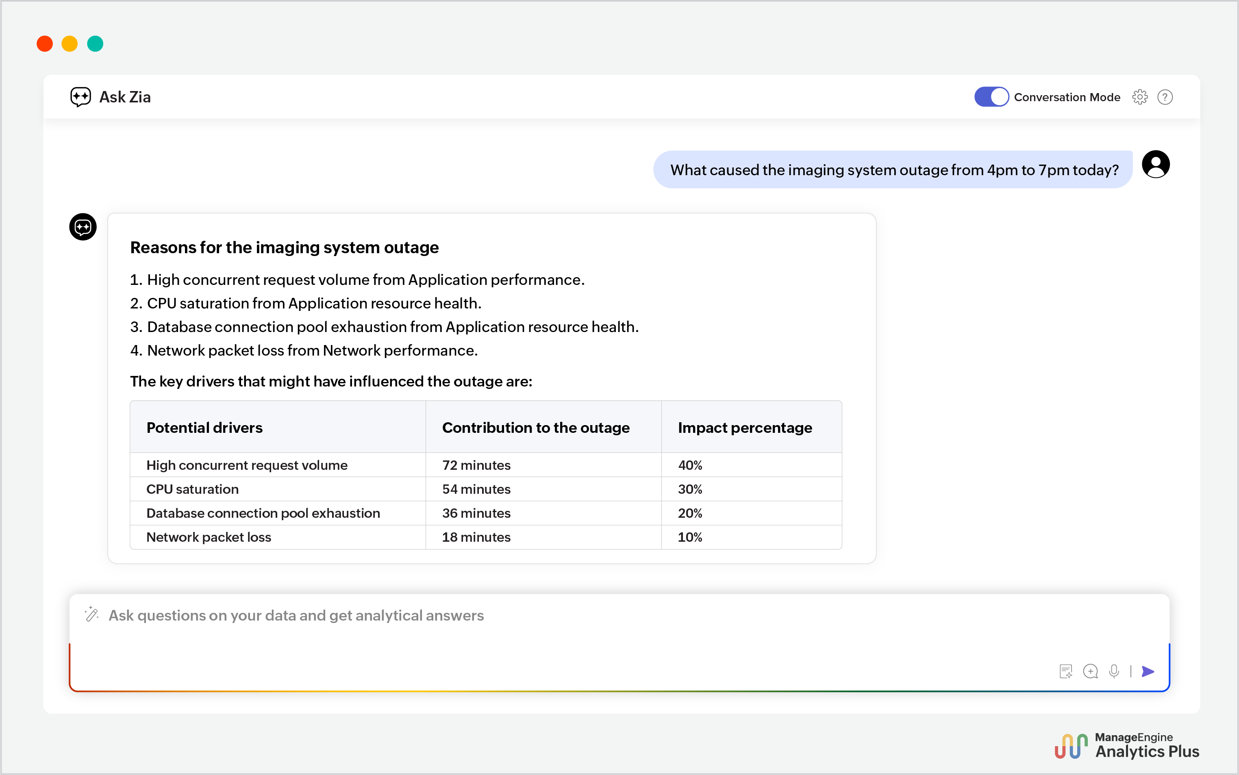Click the yellow minimize window dot

[x=70, y=43]
